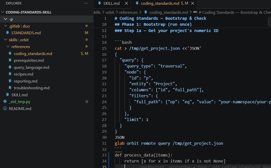Click '# Coding Standards' title on line 1

point(160,18)
